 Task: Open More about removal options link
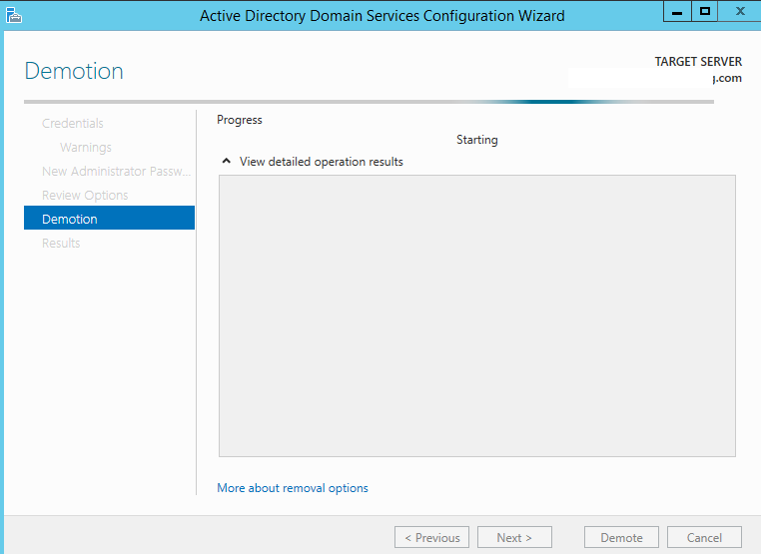(293, 488)
